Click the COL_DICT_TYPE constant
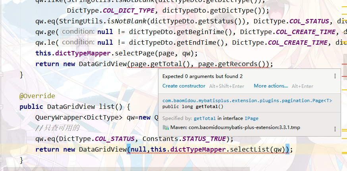Screen dimensions: 347x171 pos(129,11)
